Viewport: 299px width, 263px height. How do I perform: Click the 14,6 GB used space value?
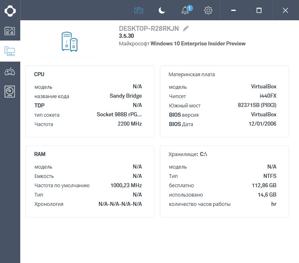[267, 195]
